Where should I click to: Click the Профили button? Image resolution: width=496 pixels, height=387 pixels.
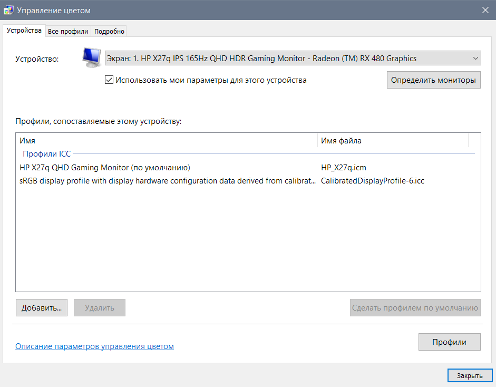tap(449, 342)
